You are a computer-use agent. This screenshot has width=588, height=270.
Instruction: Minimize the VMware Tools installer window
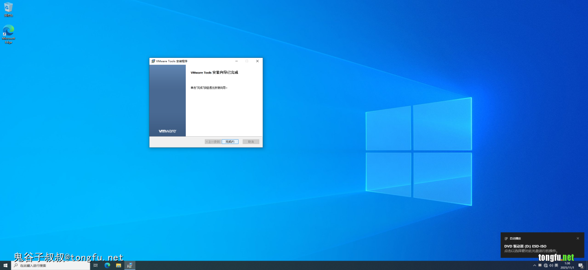tap(236, 61)
